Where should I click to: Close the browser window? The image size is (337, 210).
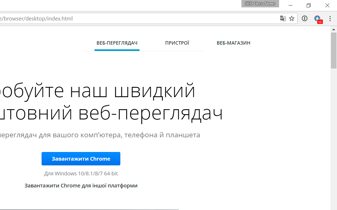pos(327,5)
